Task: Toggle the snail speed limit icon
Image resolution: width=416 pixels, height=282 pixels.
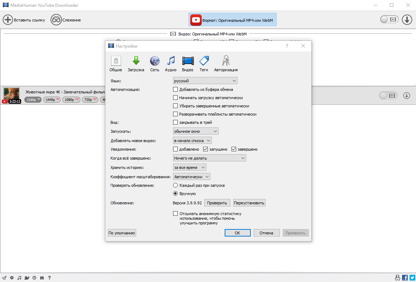Action: coord(27,278)
